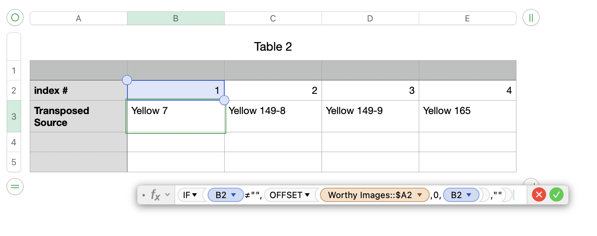Image resolution: width=597 pixels, height=236 pixels.
Task: Expand Worthy Images::$A2 reference options
Action: (x=420, y=195)
